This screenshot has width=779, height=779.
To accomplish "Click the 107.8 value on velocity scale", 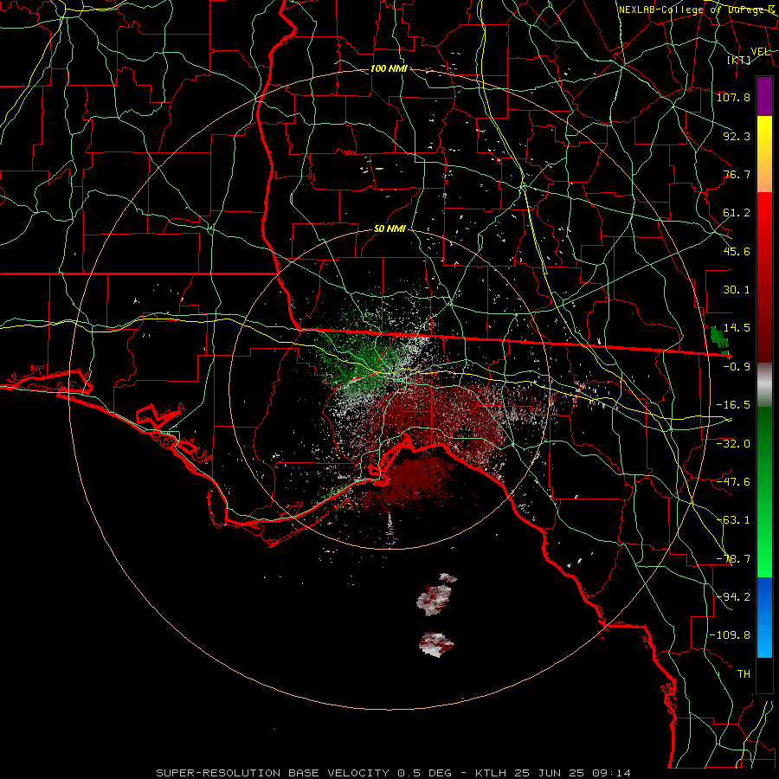I will pyautogui.click(x=733, y=97).
